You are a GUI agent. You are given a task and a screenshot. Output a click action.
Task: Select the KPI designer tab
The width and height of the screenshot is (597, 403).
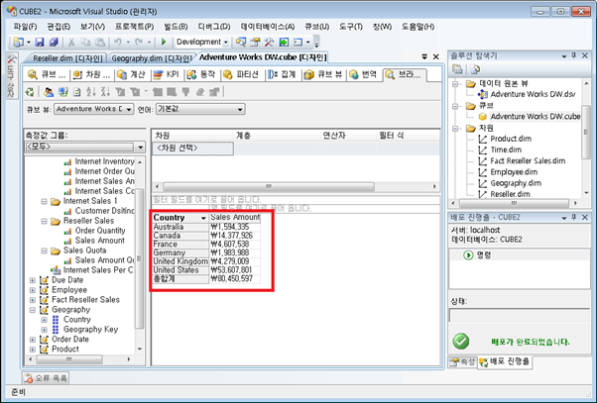click(167, 74)
